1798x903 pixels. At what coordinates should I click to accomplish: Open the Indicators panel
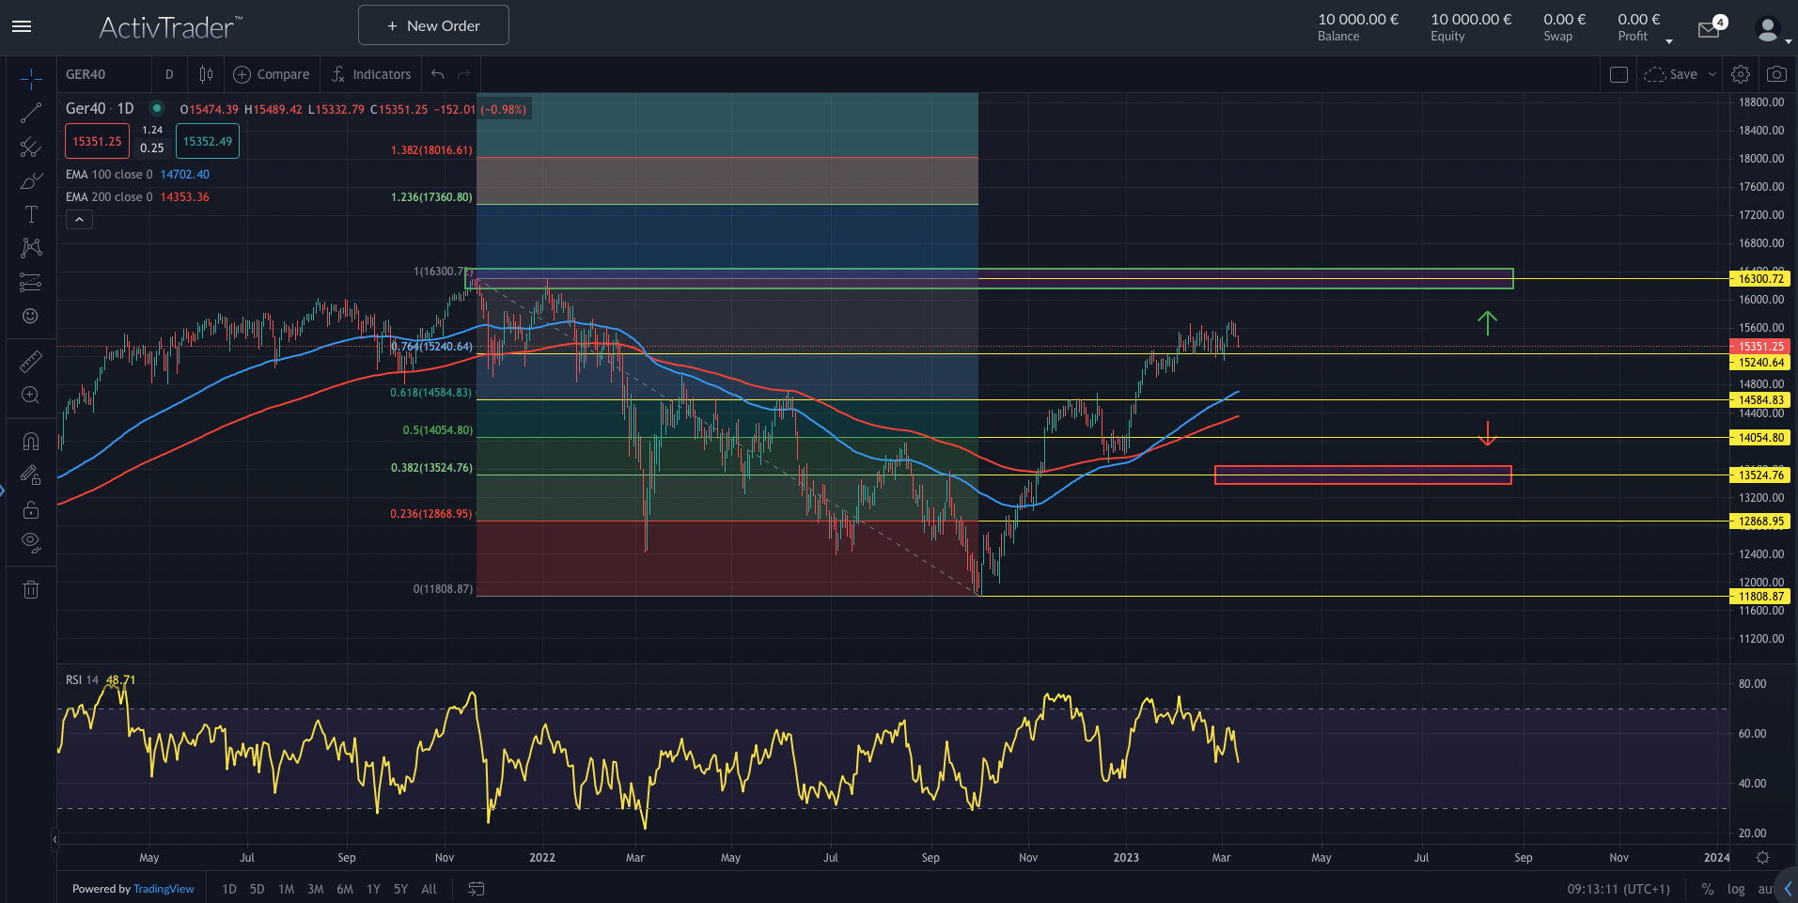point(370,73)
